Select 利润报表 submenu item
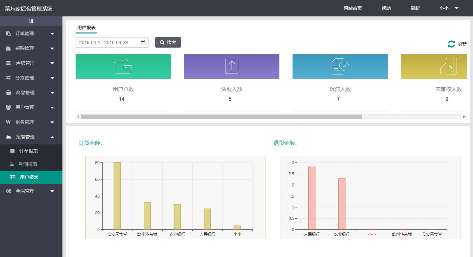 pos(28,164)
